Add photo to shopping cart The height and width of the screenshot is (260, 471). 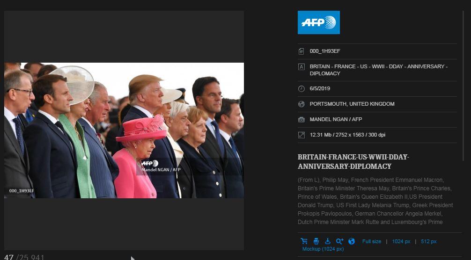[x=304, y=241]
